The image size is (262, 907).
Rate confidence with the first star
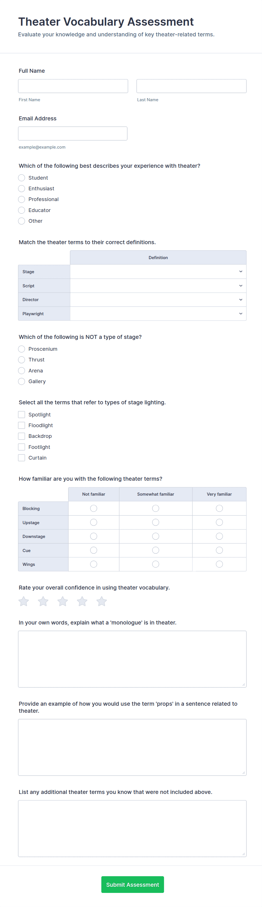(x=24, y=601)
